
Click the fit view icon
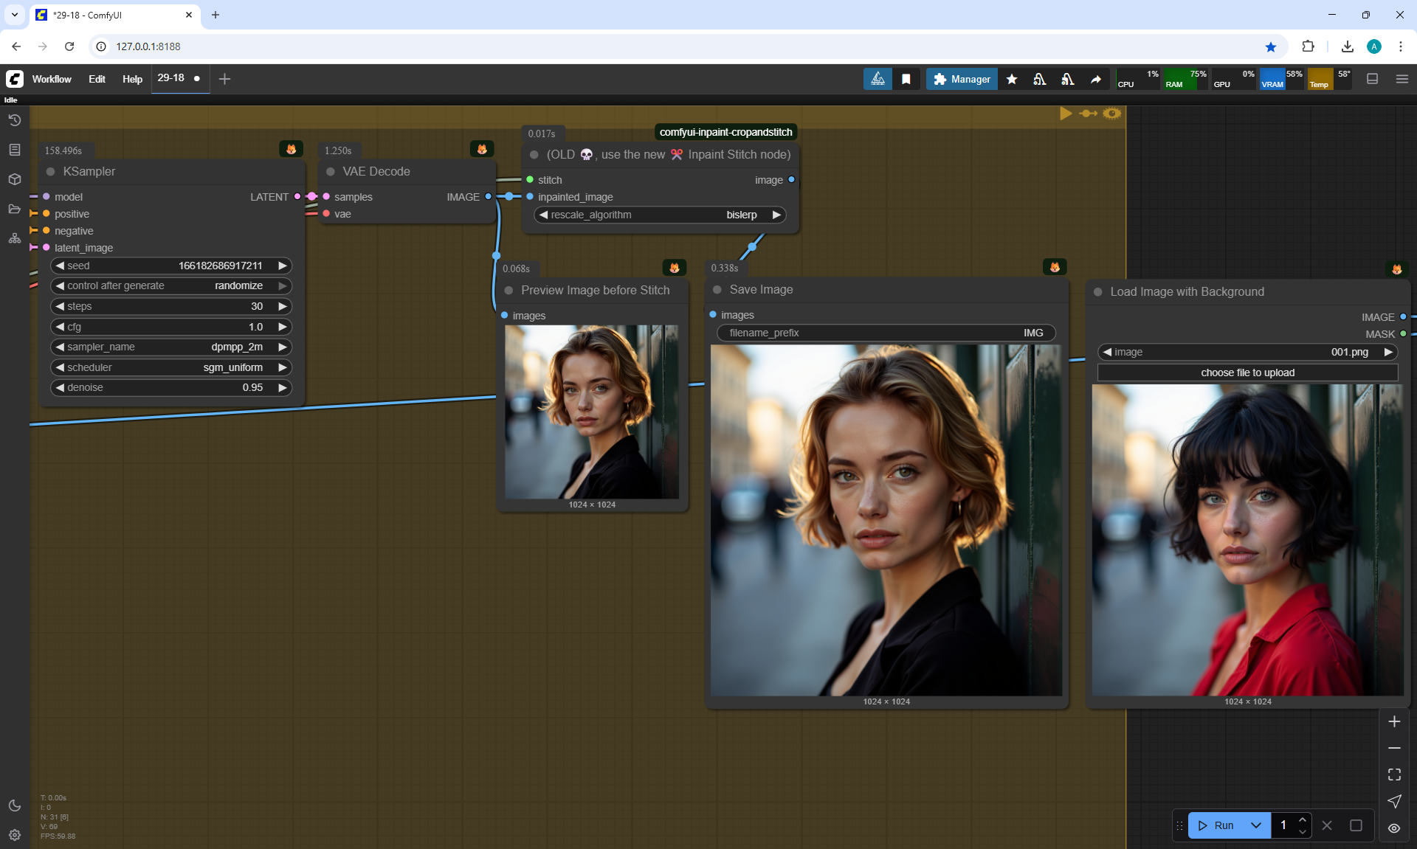[1394, 775]
